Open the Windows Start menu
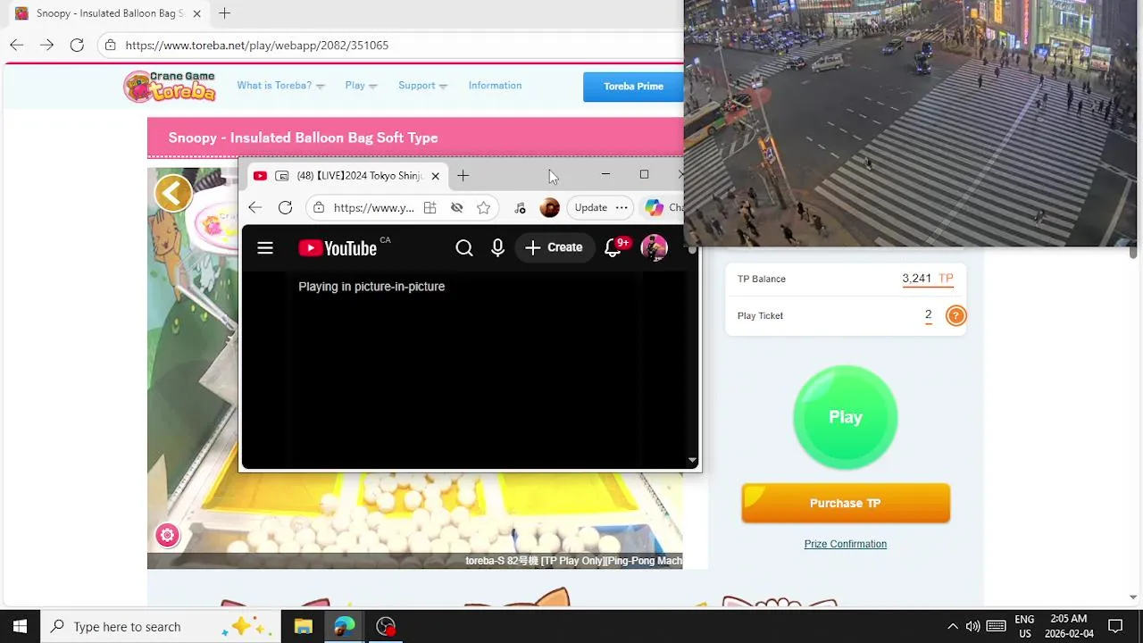The height and width of the screenshot is (643, 1143). tap(20, 626)
